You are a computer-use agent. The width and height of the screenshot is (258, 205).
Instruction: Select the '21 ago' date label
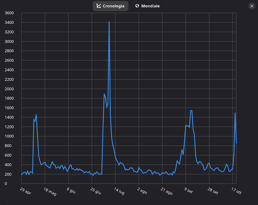point(166,191)
